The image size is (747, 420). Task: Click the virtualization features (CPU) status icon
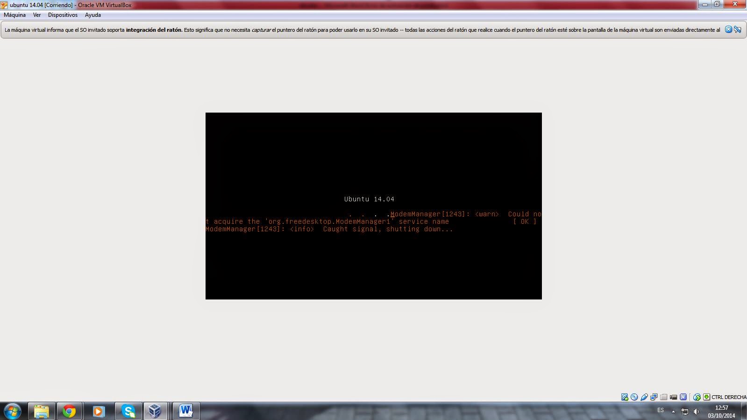coord(683,397)
